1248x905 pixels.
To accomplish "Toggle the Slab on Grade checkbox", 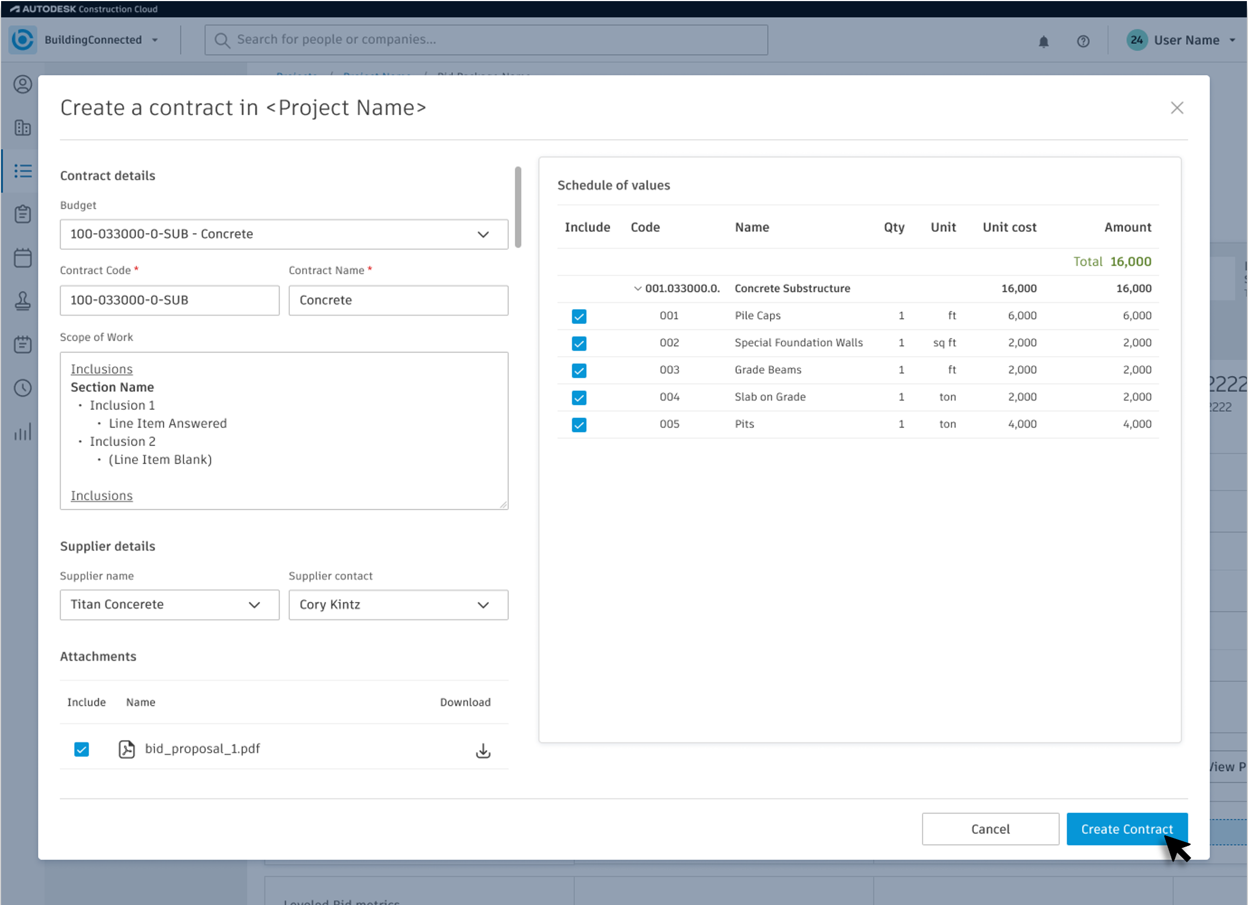I will pyautogui.click(x=579, y=398).
